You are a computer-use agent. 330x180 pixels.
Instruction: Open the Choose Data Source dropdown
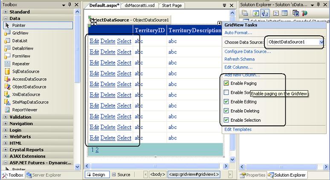tap(321, 42)
